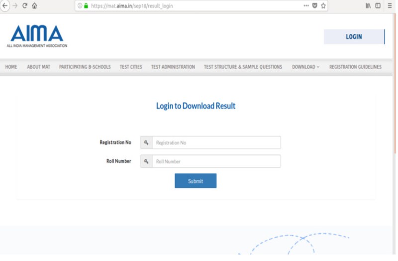Screen dimensions: 398x261
Task: Click the AIMA logo
Action: pyautogui.click(x=37, y=36)
